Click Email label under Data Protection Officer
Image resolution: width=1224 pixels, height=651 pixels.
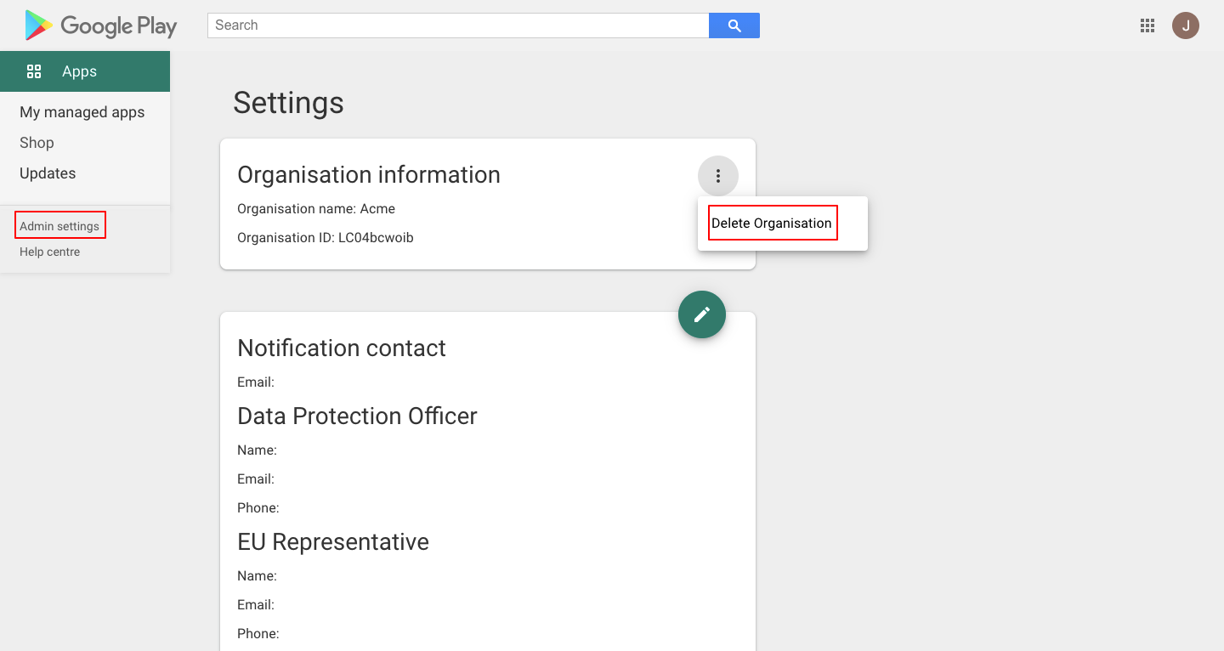[256, 479]
